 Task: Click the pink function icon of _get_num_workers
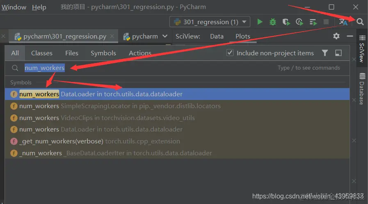coord(14,141)
